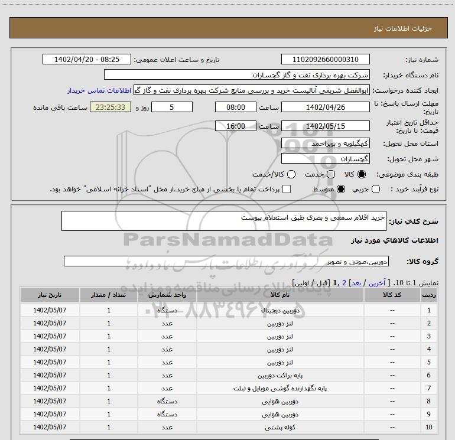455x440 pixels.
Task: Click the جزئیات اطلاعات نیاز page header
Action: click(403, 28)
